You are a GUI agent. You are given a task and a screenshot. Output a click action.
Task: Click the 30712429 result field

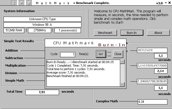click(x=152, y=50)
